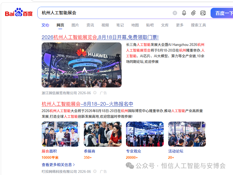Click the 参展商 link

coord(89,151)
